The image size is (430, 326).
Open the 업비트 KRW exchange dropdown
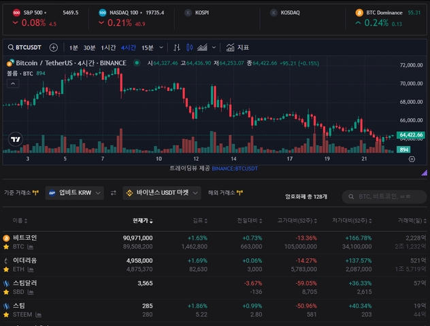[x=75, y=193]
